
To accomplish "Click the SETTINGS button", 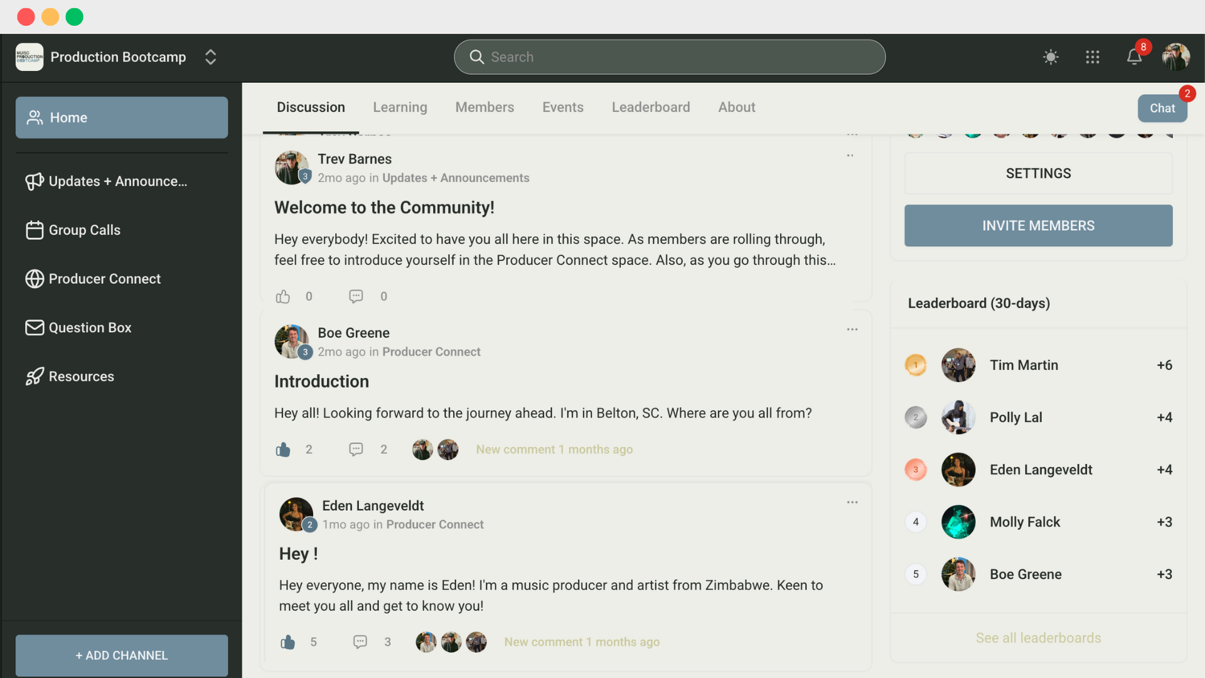I will pyautogui.click(x=1038, y=173).
